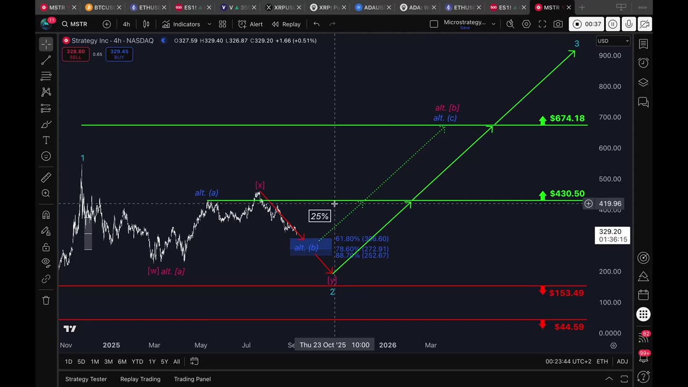688x387 pixels.
Task: Open the chart settings hexagon icon
Action: [x=526, y=24]
